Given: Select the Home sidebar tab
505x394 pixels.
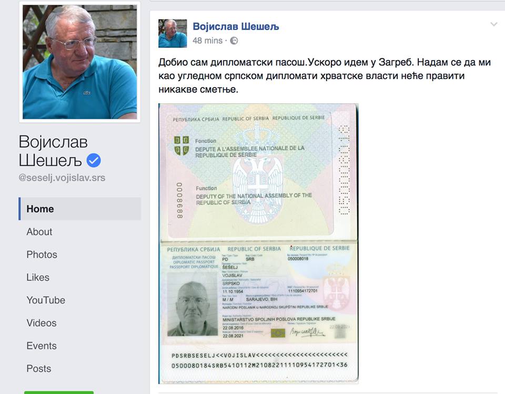Looking at the screenshot, I should pyautogui.click(x=79, y=209).
